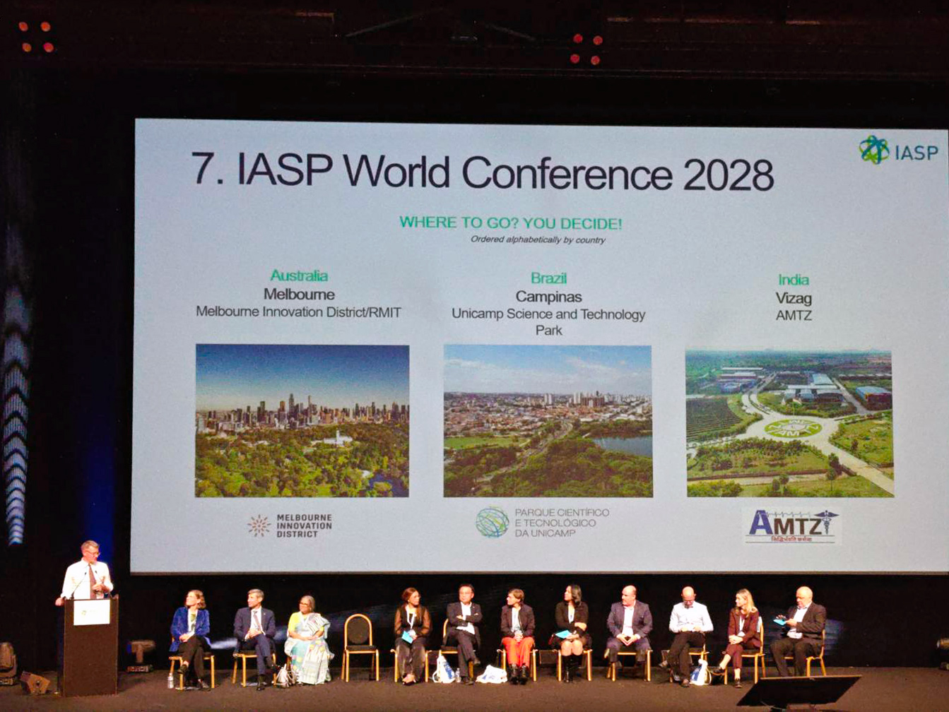
Task: Click the AMTZ logo below India photo
Action: 792,526
